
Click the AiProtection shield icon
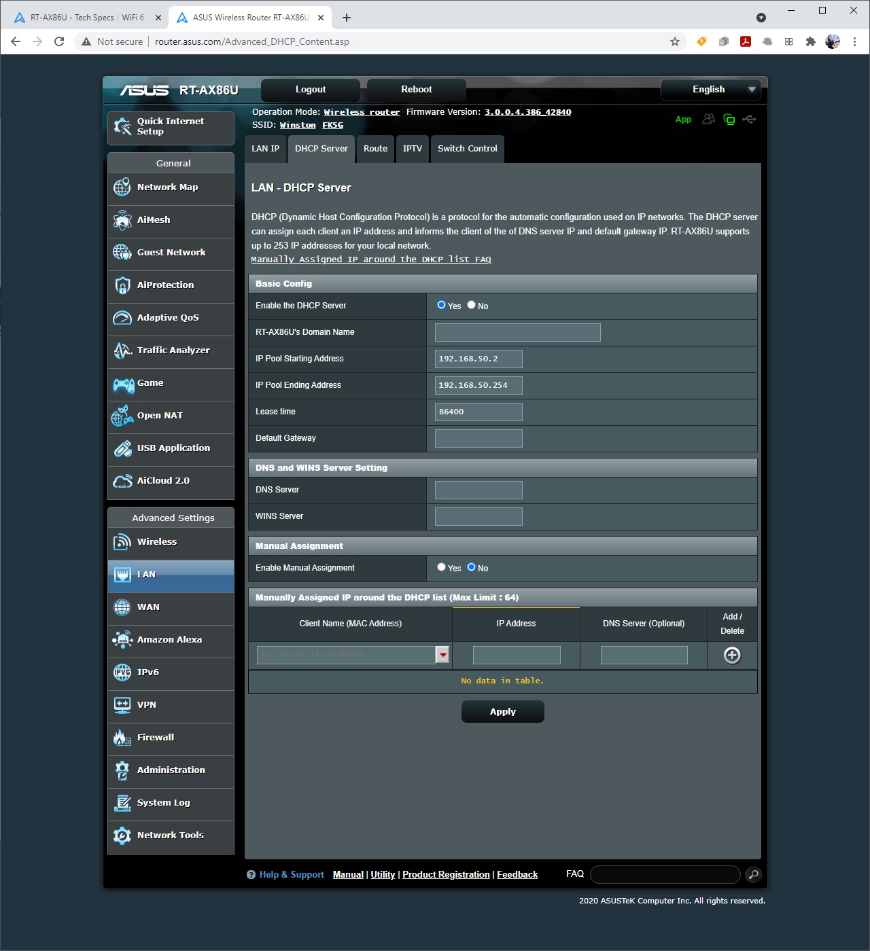[122, 285]
